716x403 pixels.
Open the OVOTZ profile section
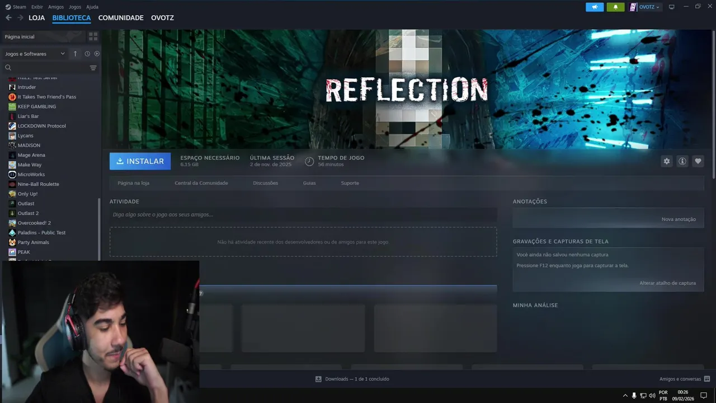162,18
